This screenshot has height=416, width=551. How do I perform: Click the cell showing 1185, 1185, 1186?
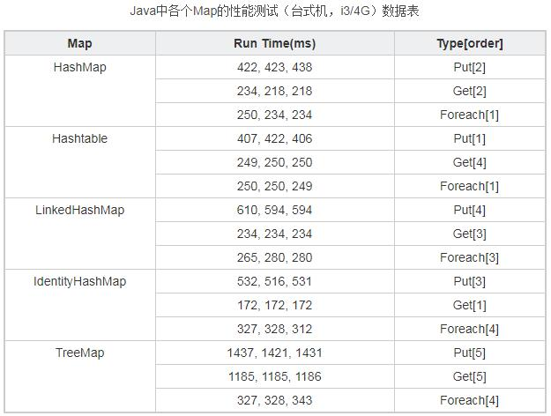274,376
